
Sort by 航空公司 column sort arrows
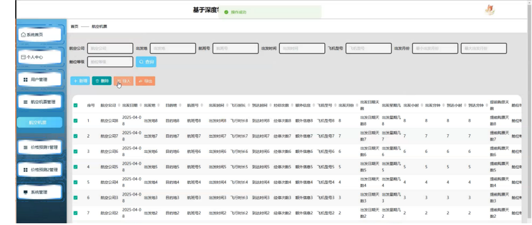119,105
